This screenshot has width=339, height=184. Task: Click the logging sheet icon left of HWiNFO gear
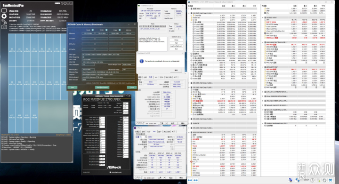[x=318, y=180]
